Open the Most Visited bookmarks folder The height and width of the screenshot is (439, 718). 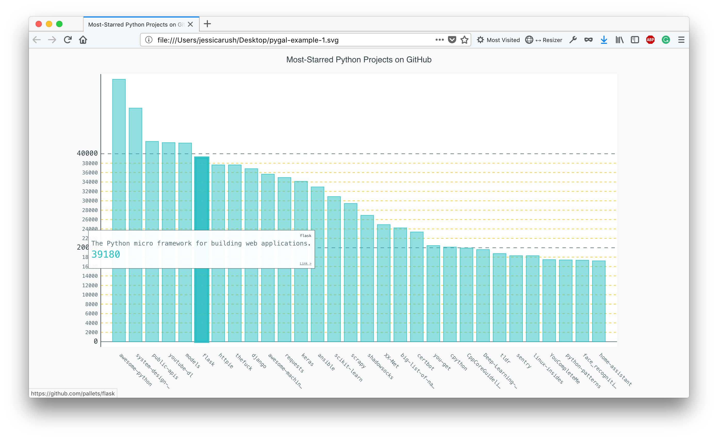click(498, 40)
